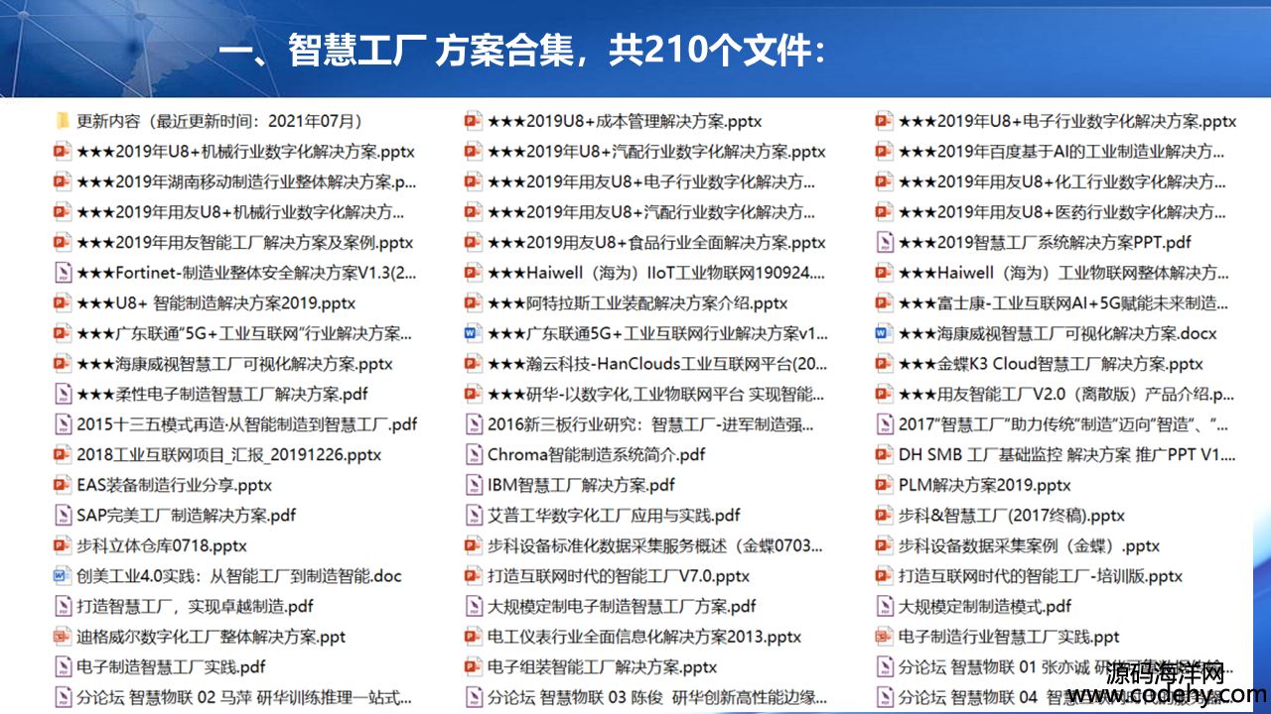The width and height of the screenshot is (1271, 714).
Task: Click the PowerPoint icon of 步科立体仓库0718.pptx
Action: click(x=63, y=545)
